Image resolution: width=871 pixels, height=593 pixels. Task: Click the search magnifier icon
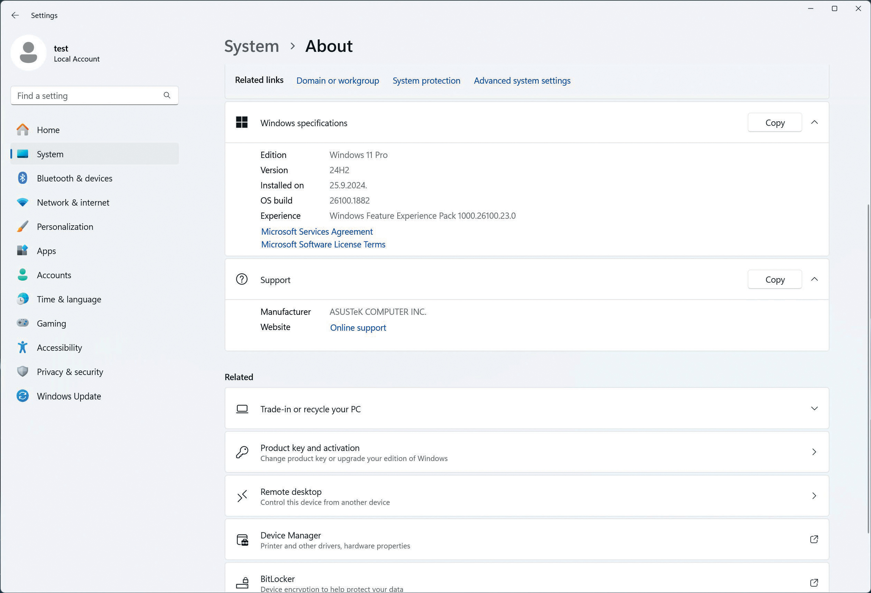(167, 95)
